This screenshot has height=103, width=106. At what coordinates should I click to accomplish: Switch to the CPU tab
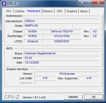pos(8,11)
